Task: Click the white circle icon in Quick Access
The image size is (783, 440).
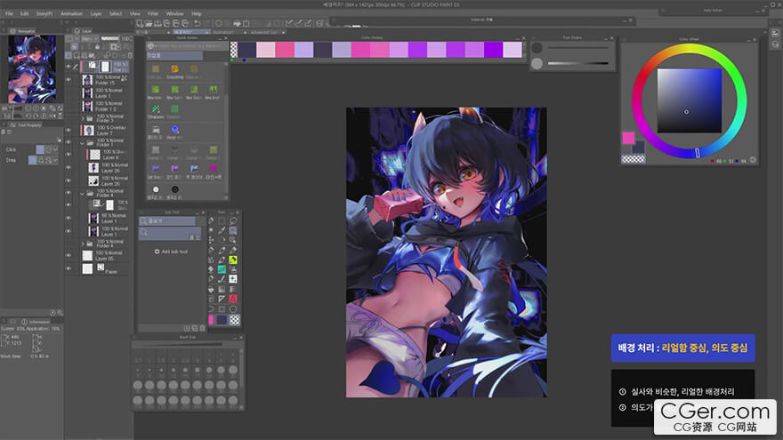Action: tap(157, 189)
